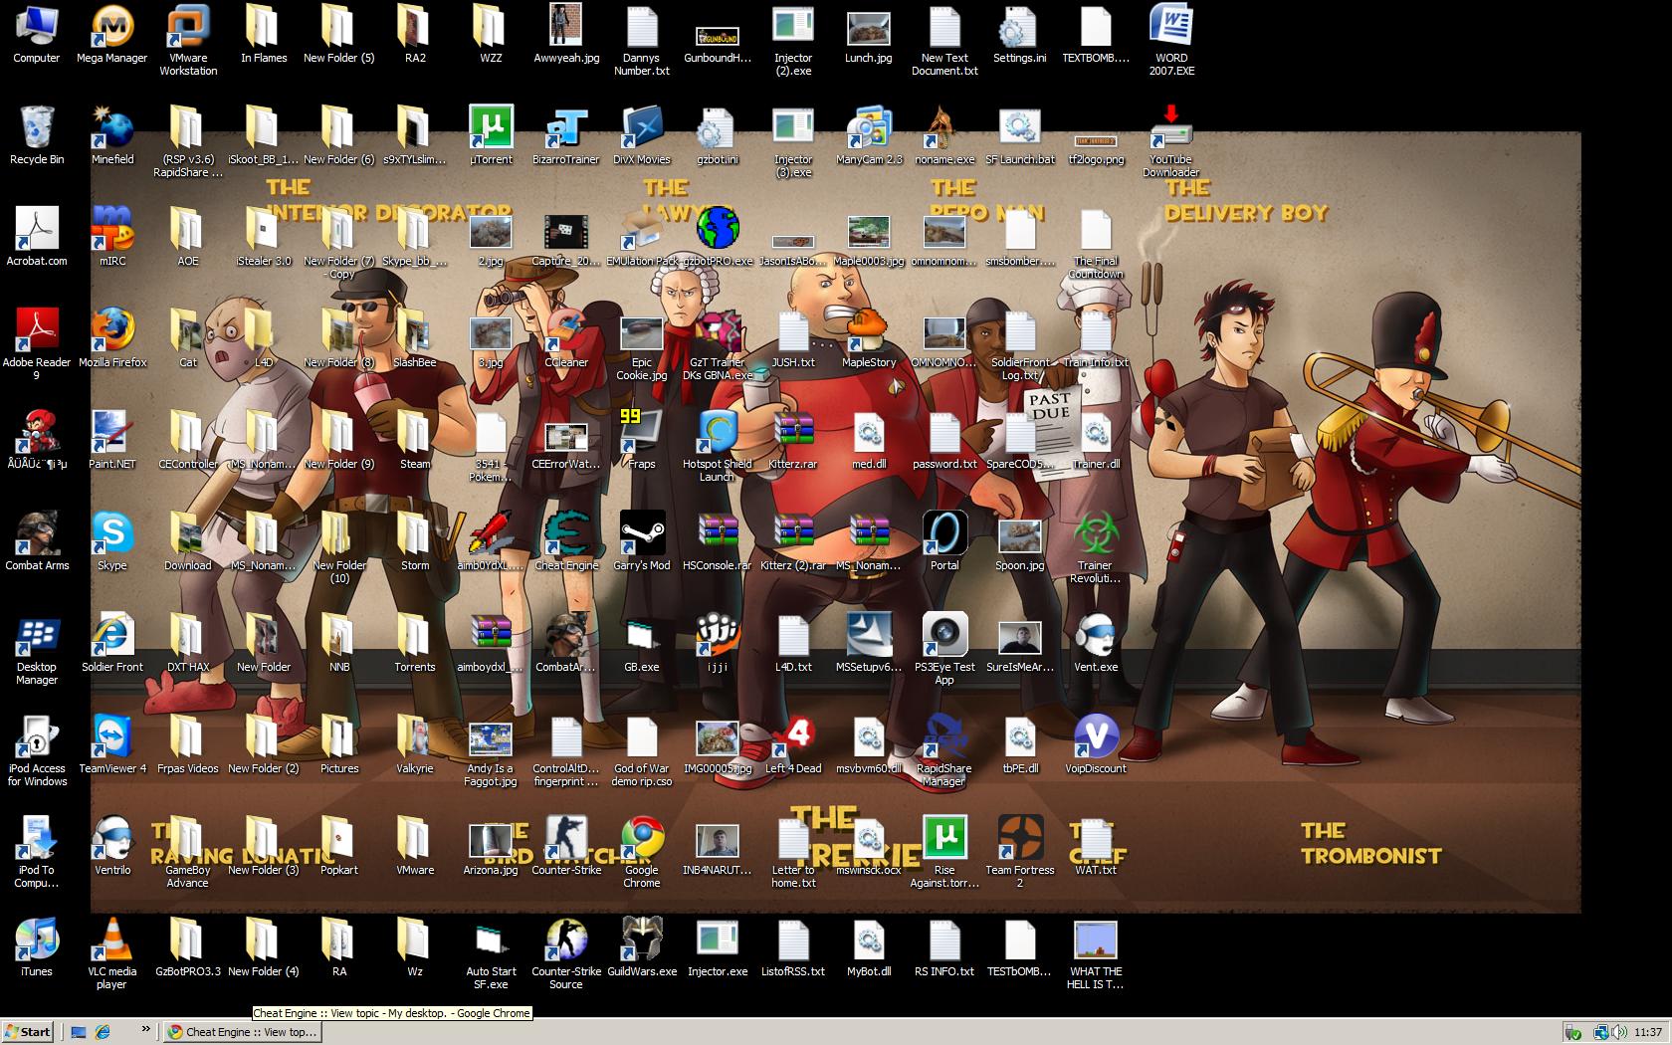The image size is (1672, 1045).
Task: Launch VMware Workstation shortcut
Action: point(188,41)
